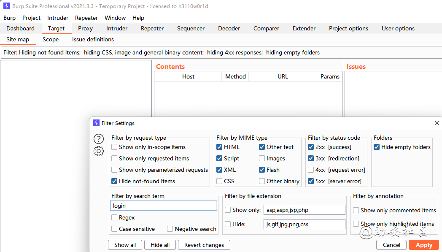
Task: Uncheck the HTML MIME type
Action: (x=219, y=147)
